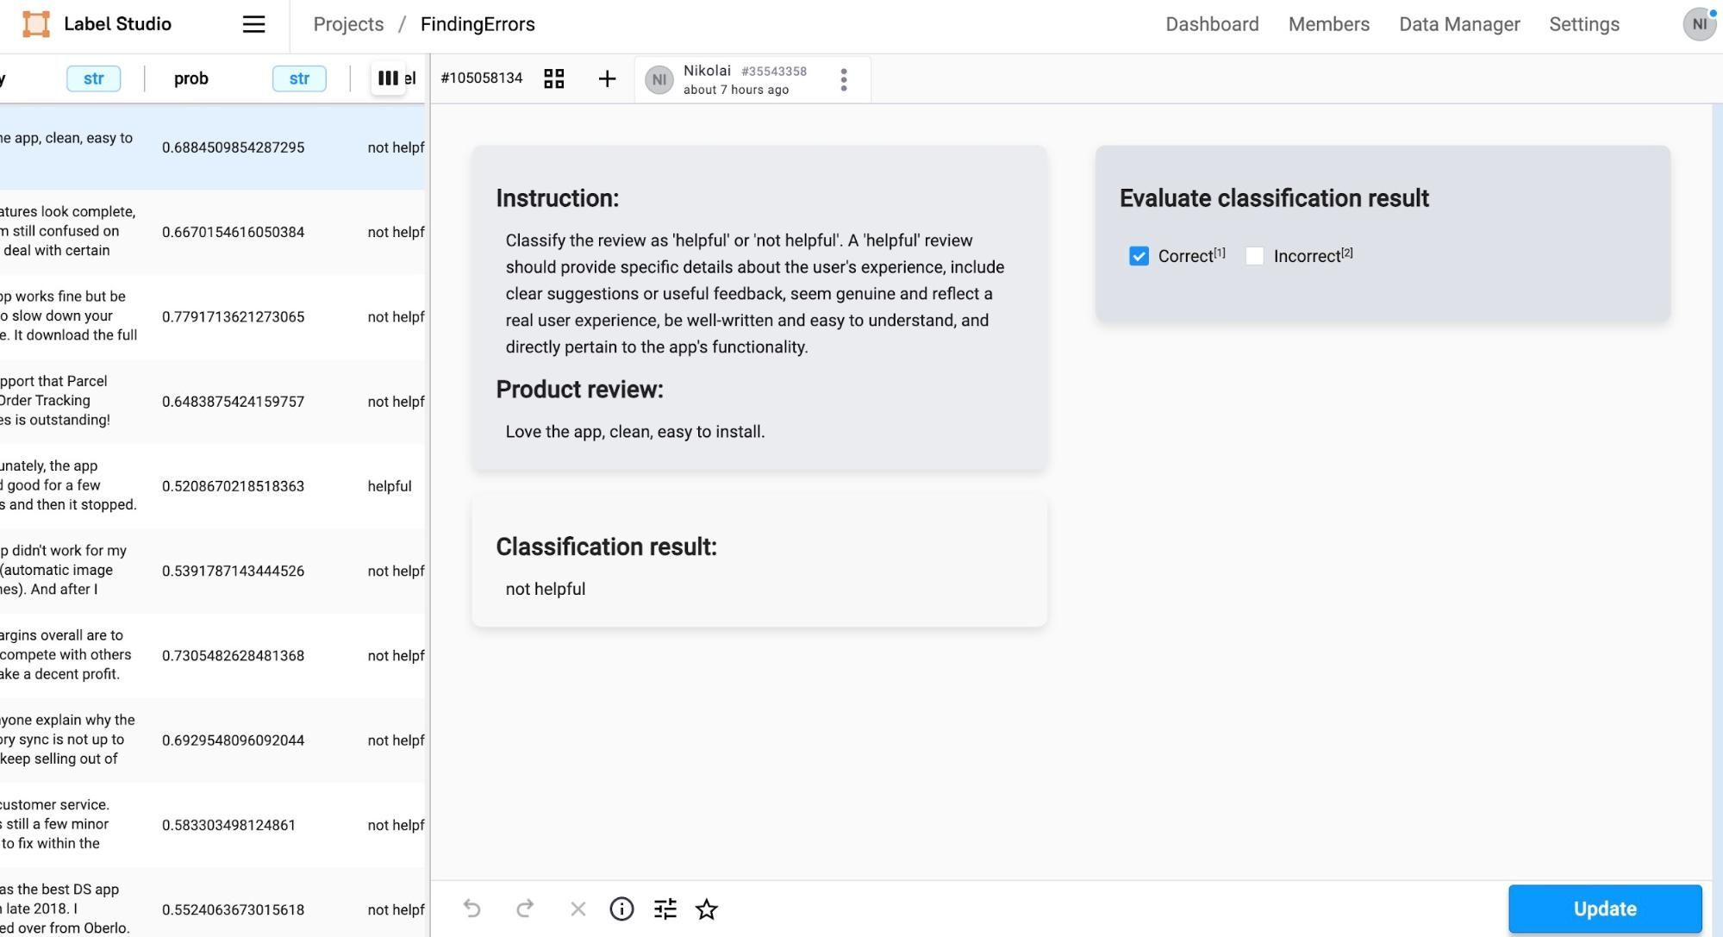Viewport: 1723px width, 937px height.
Task: Uncheck the Correct checkbox
Action: pyautogui.click(x=1139, y=256)
